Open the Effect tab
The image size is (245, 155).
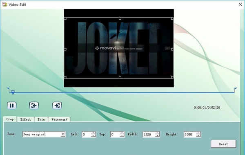click(x=25, y=119)
